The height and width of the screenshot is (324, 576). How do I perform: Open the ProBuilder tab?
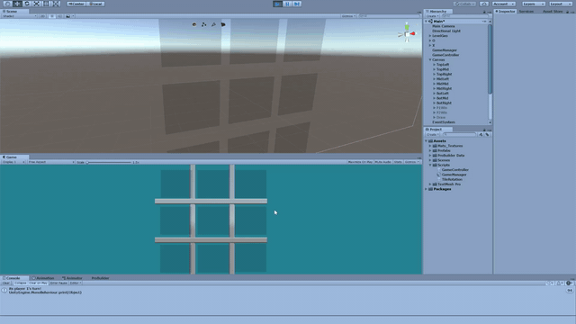pyautogui.click(x=100, y=278)
